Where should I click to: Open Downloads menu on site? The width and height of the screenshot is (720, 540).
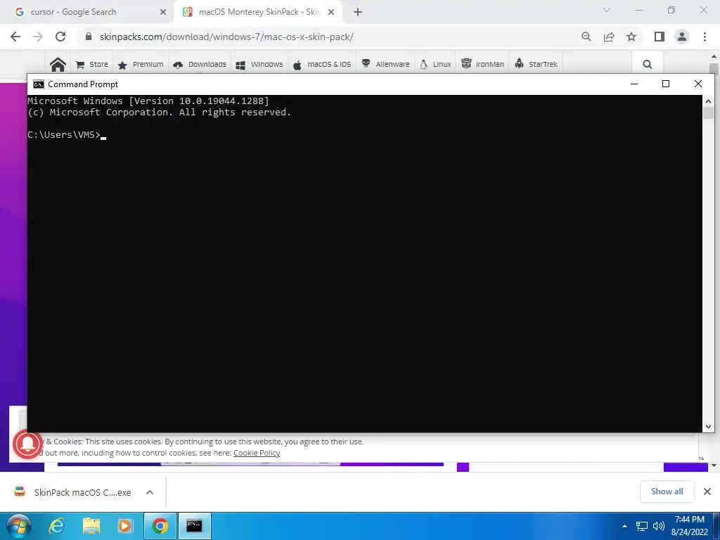pos(199,64)
